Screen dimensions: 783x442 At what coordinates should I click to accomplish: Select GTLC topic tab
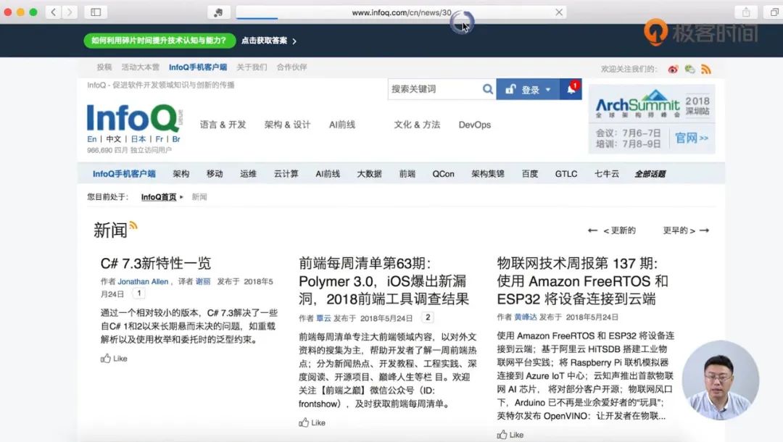[x=565, y=174]
